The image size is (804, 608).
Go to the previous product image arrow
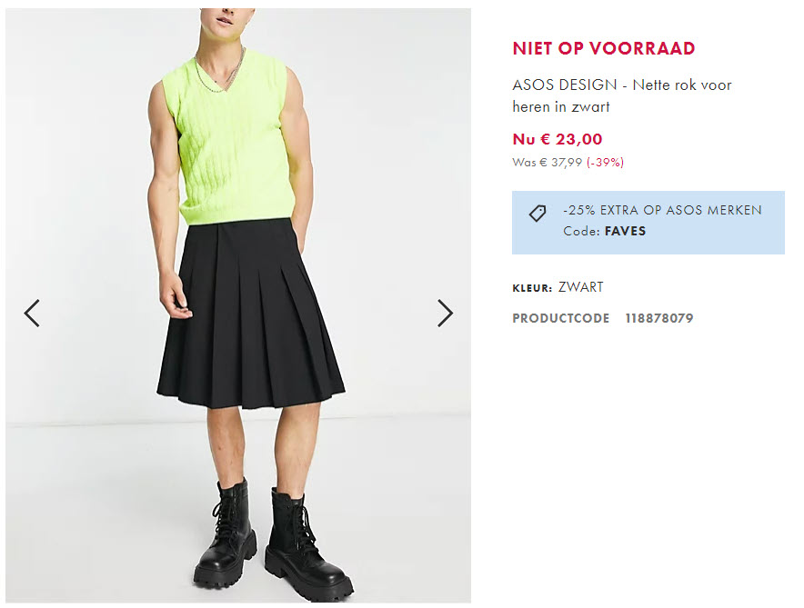pos(32,313)
